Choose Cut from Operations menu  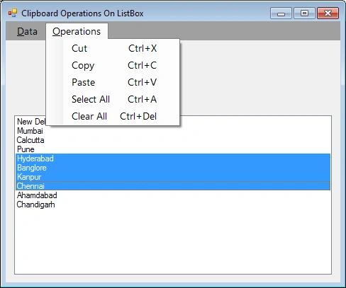(x=114, y=48)
